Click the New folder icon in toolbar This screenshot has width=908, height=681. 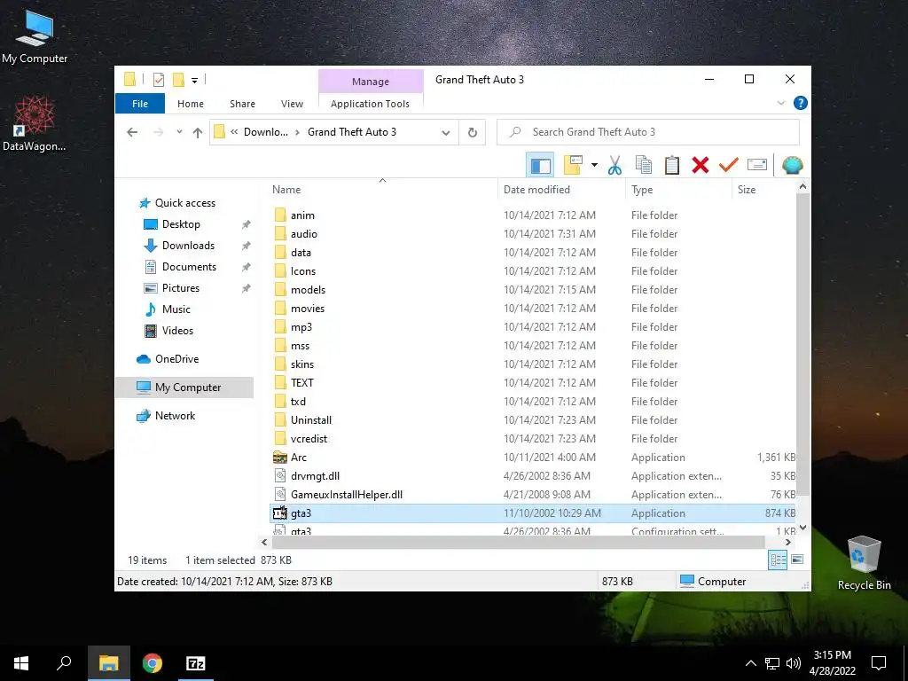[574, 165]
